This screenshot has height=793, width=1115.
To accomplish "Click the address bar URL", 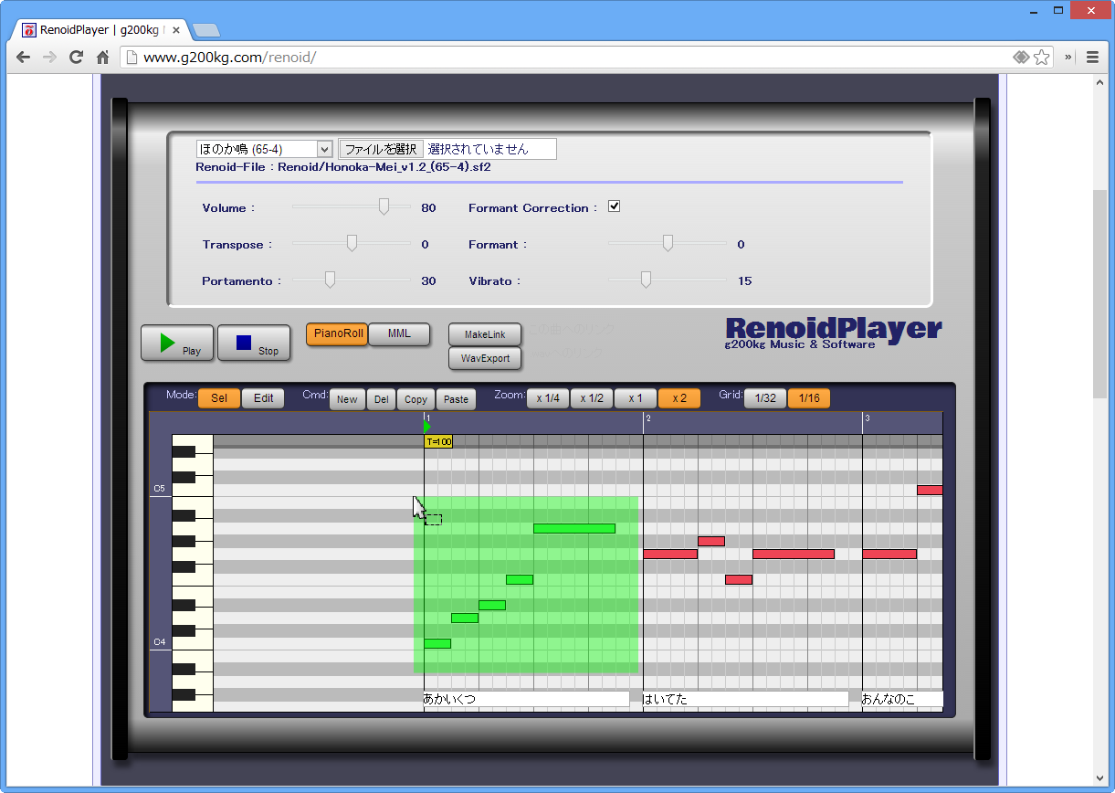I will click(x=230, y=57).
